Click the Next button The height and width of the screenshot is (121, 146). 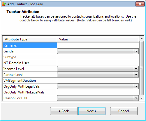[x=92, y=111]
